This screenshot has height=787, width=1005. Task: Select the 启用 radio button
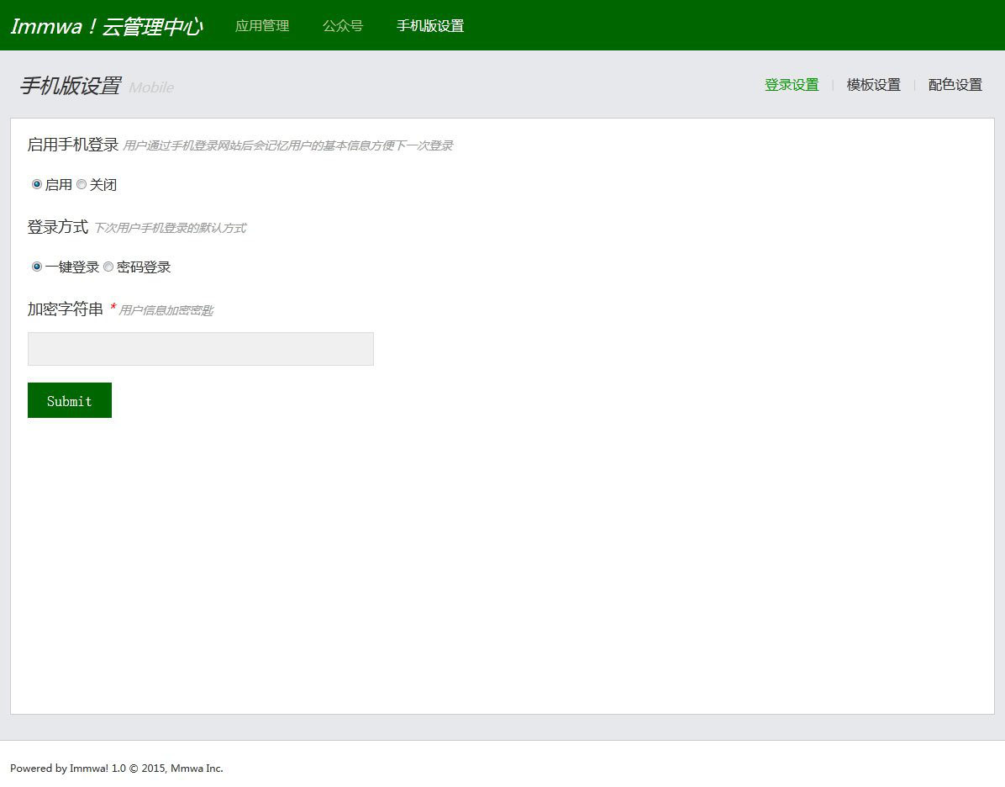click(x=36, y=184)
